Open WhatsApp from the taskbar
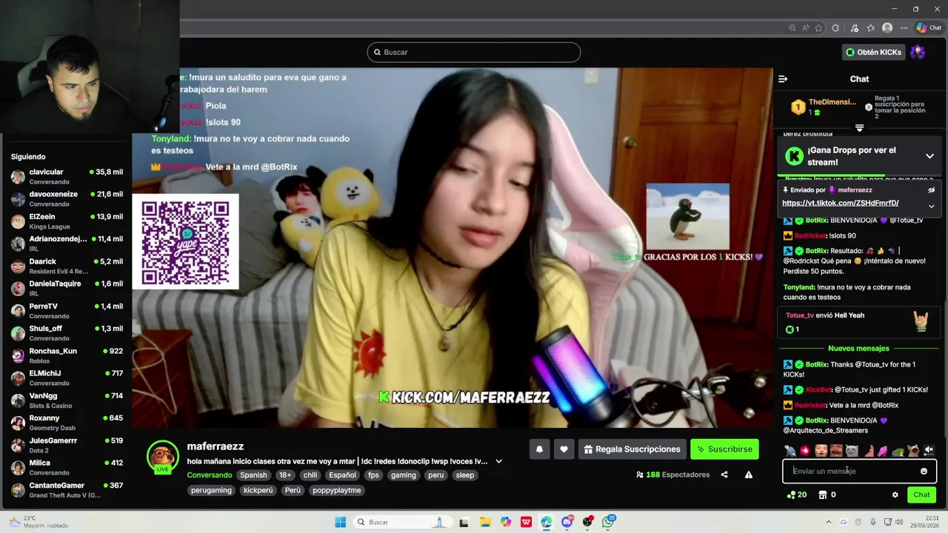This screenshot has width=948, height=533. point(609,522)
